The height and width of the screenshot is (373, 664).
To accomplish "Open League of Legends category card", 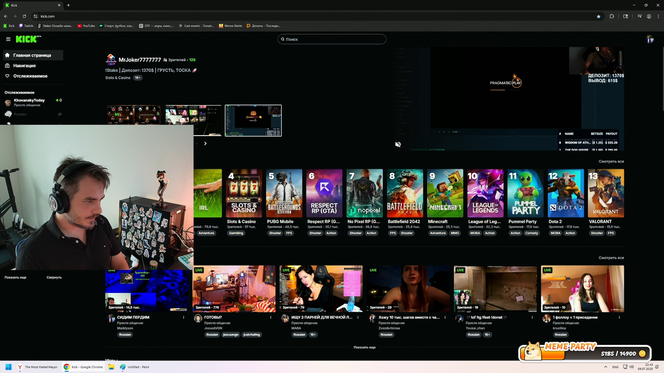I will coord(485,193).
